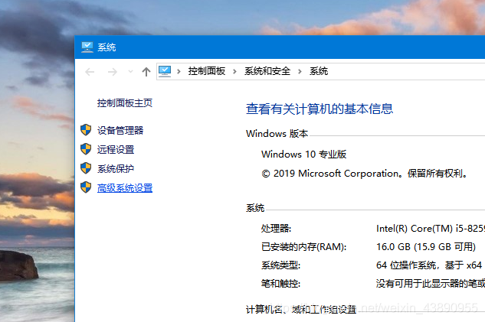Click the 2019 Microsoft Corporation copyright text
This screenshot has width=485, height=322.
pos(365,174)
